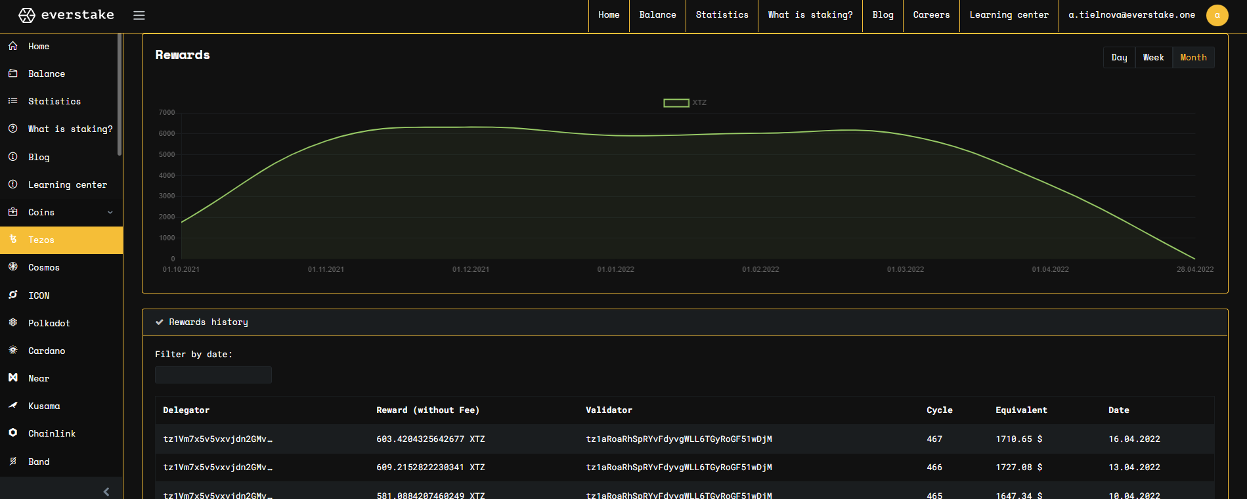1247x499 pixels.
Task: Click the Near coin icon
Action: pyautogui.click(x=13, y=378)
